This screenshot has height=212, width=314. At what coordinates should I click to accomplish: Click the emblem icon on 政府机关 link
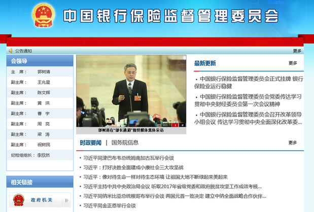(19, 200)
